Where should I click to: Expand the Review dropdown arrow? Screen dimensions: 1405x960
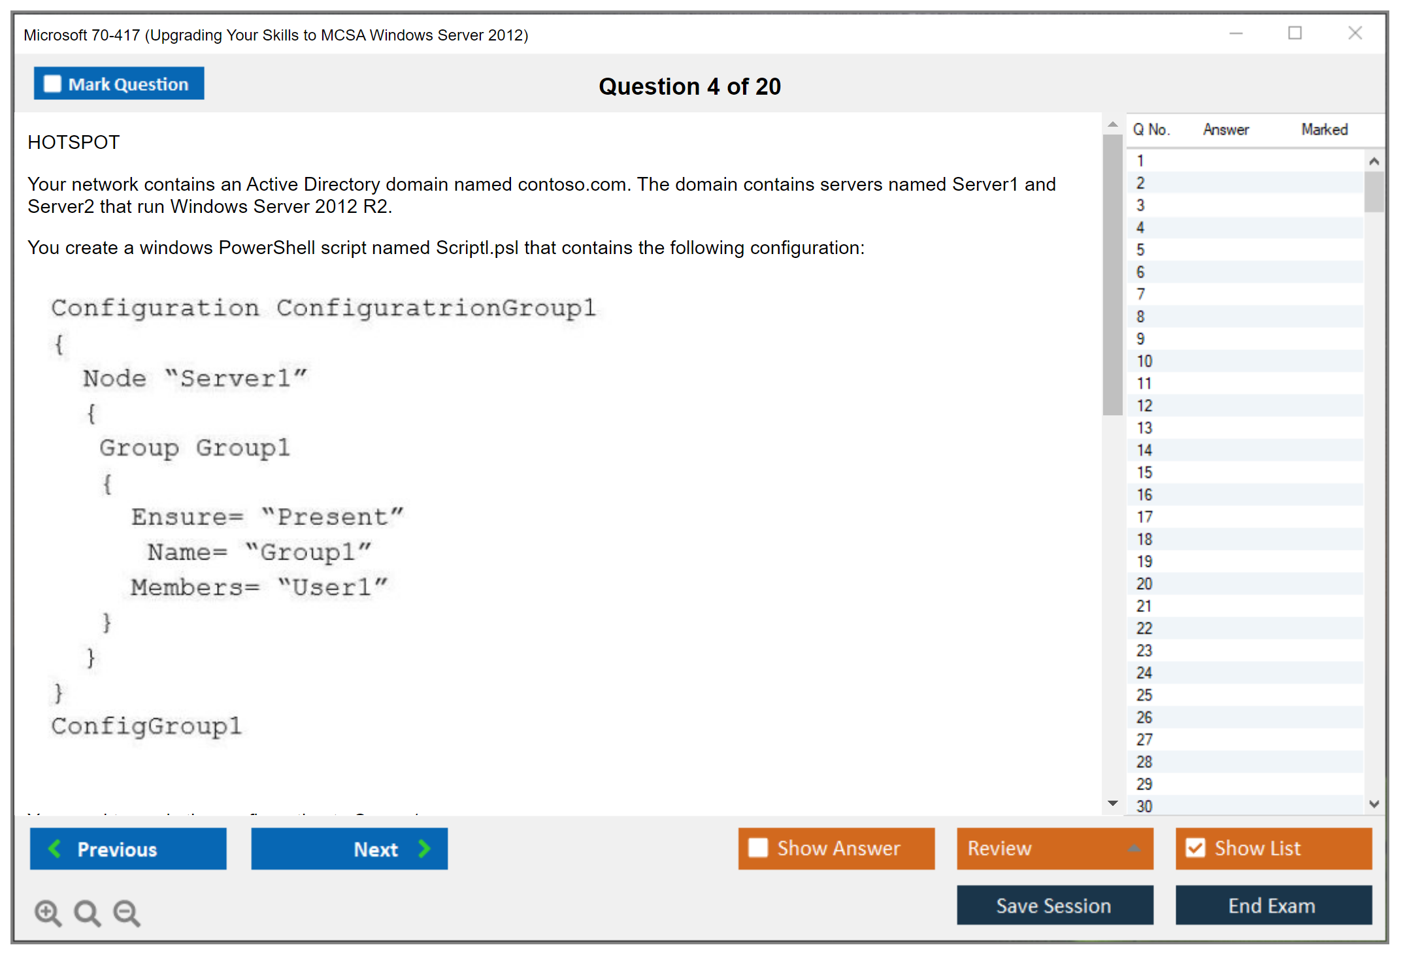[1134, 848]
